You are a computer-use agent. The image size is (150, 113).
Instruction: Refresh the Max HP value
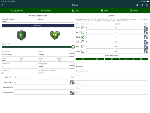[x=72, y=77]
